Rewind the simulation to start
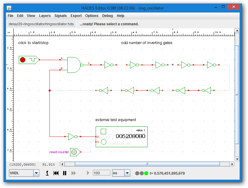Viewport: 248px width, 188px height. pyautogui.click(x=56, y=173)
